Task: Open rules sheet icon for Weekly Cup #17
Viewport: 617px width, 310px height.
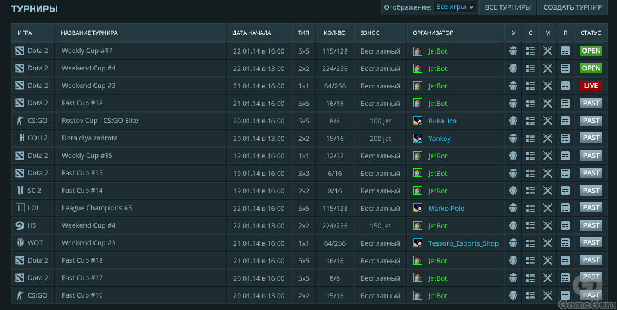Action: (565, 51)
